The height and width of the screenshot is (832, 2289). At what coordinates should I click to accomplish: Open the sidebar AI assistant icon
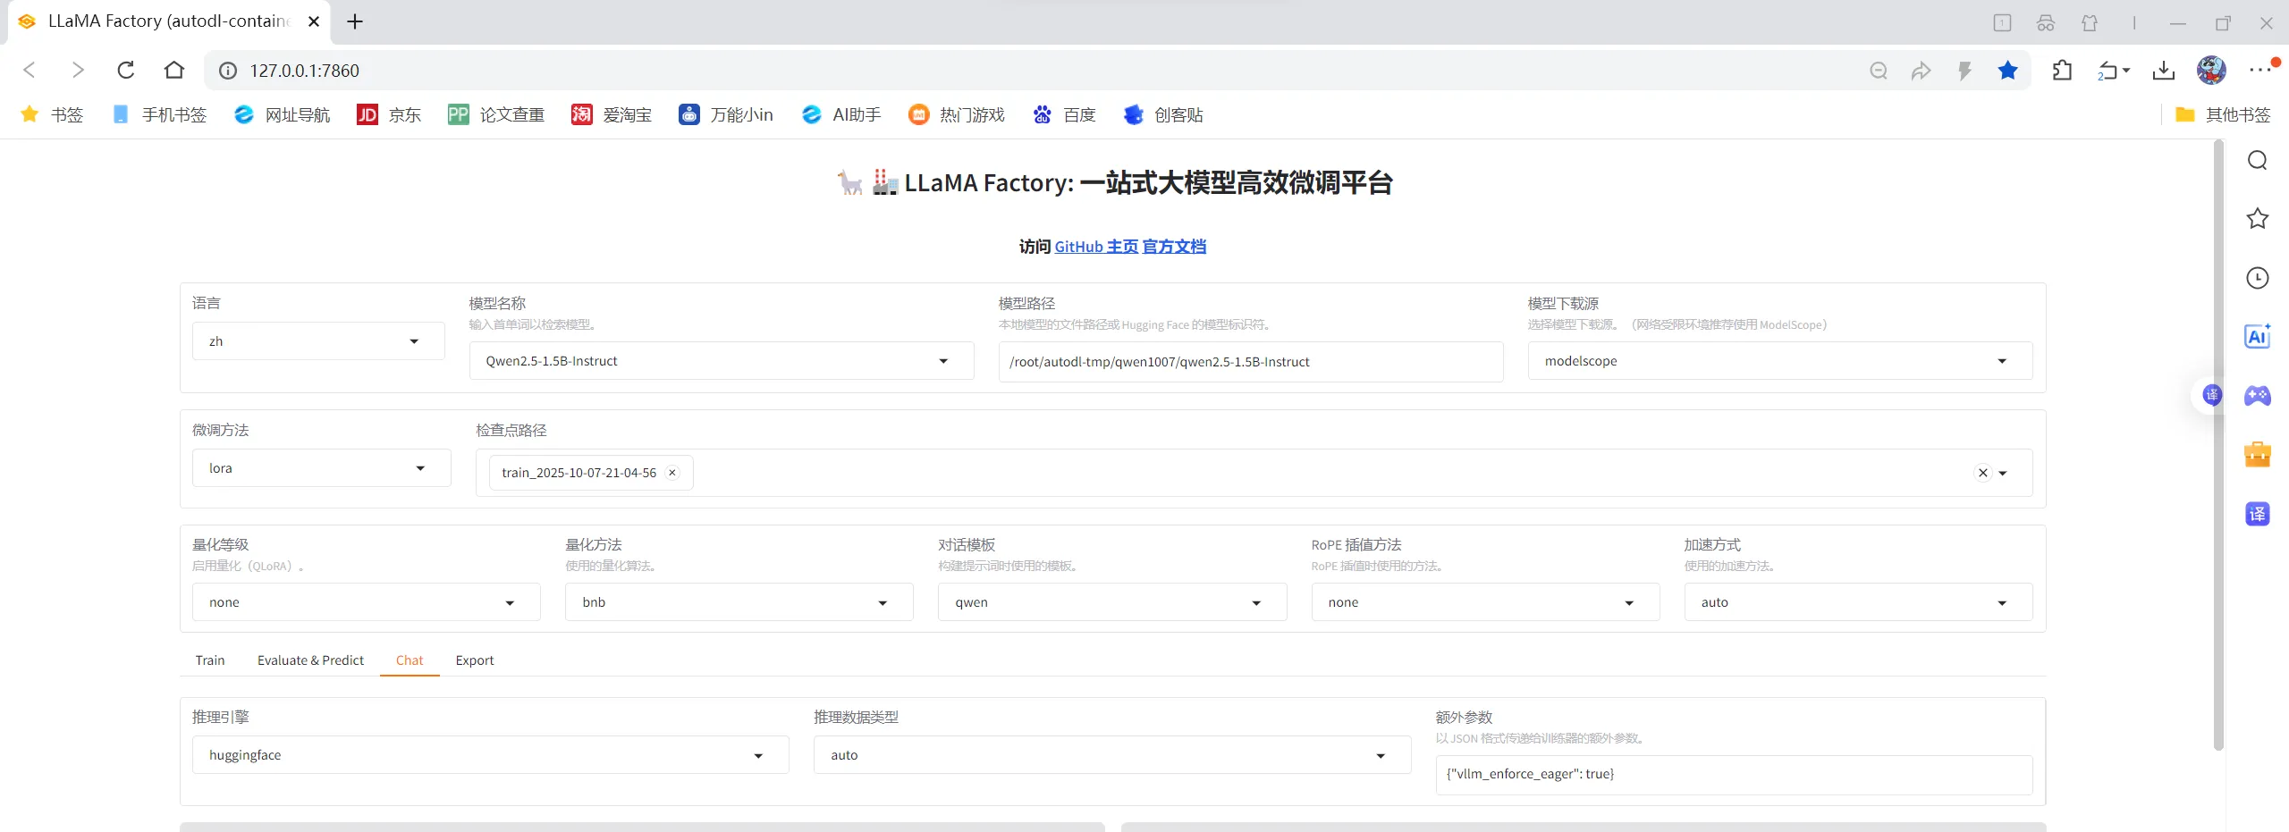pos(2258,336)
